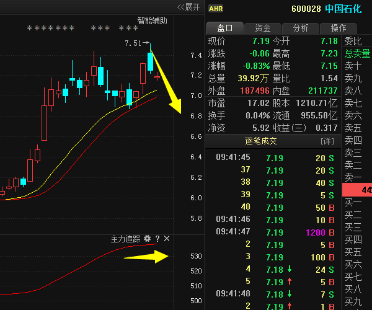Select the 卖一 order row

[357, 177]
